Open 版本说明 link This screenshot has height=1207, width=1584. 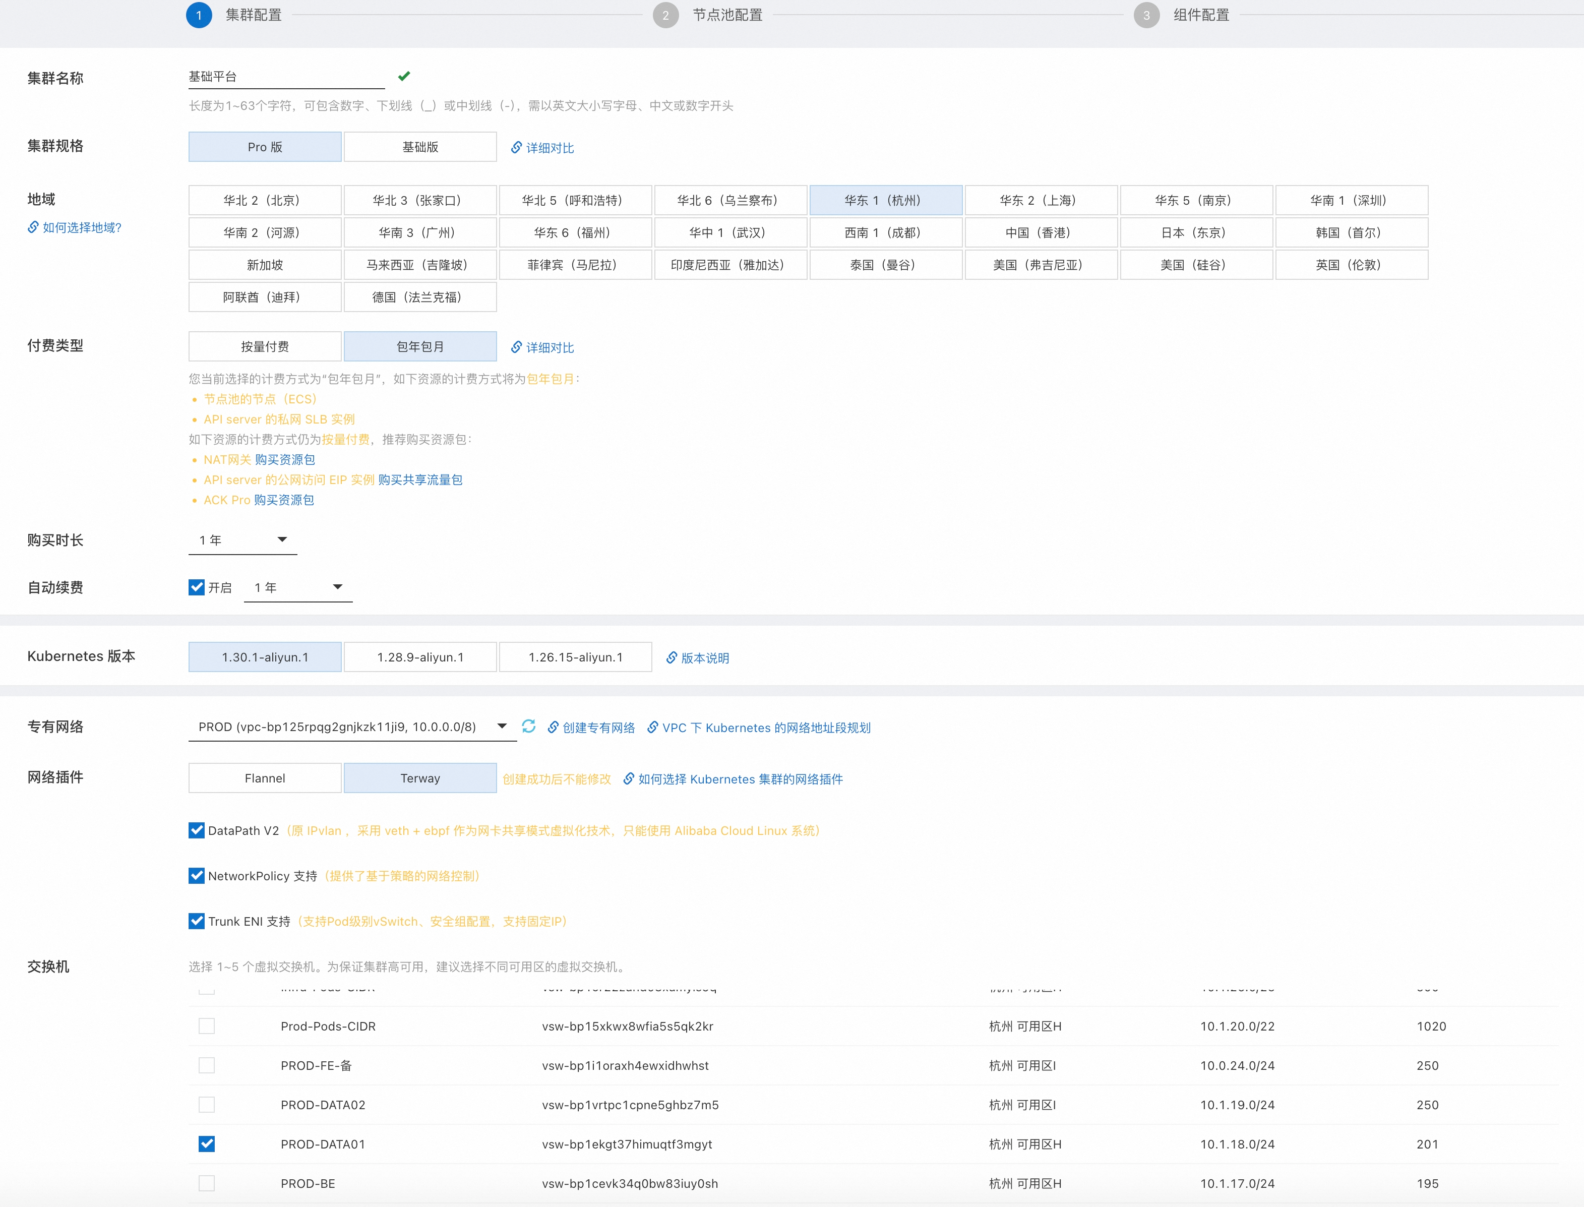click(x=698, y=658)
